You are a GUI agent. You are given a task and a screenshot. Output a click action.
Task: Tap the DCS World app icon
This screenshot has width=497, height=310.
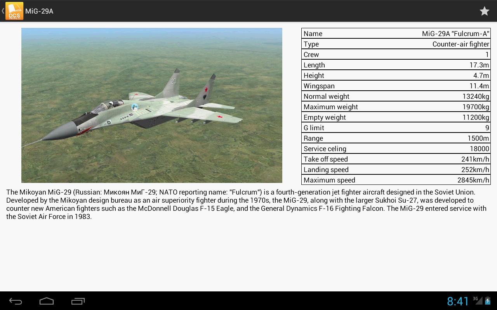click(x=14, y=11)
